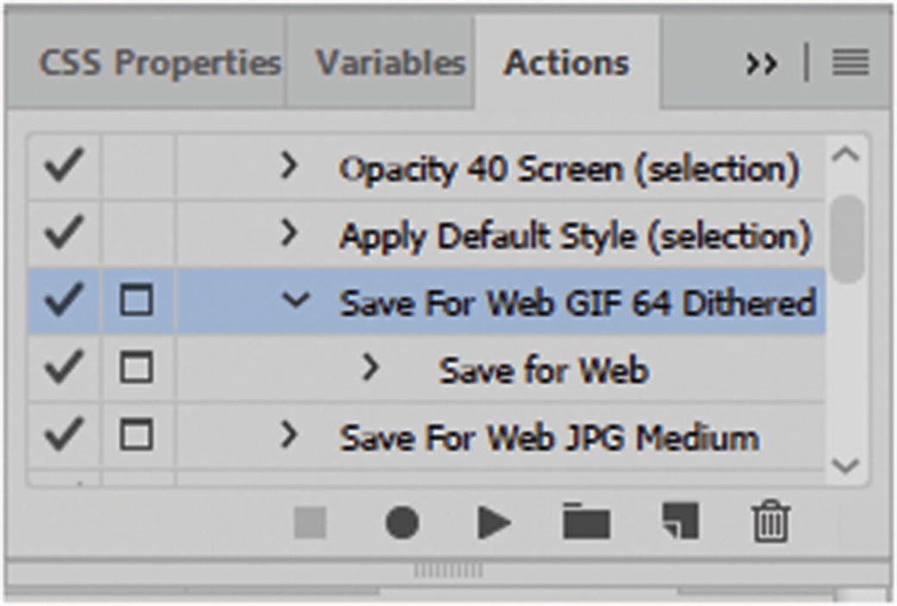Play the current selection
897x606 pixels.
(x=493, y=522)
